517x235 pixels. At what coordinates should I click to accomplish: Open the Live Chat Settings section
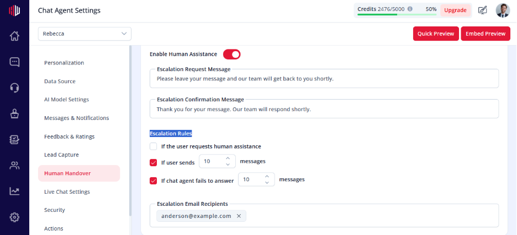click(67, 192)
